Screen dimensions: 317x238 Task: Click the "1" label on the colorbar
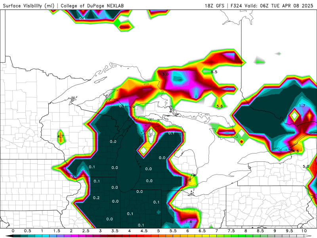pyautogui.click(x=42, y=231)
